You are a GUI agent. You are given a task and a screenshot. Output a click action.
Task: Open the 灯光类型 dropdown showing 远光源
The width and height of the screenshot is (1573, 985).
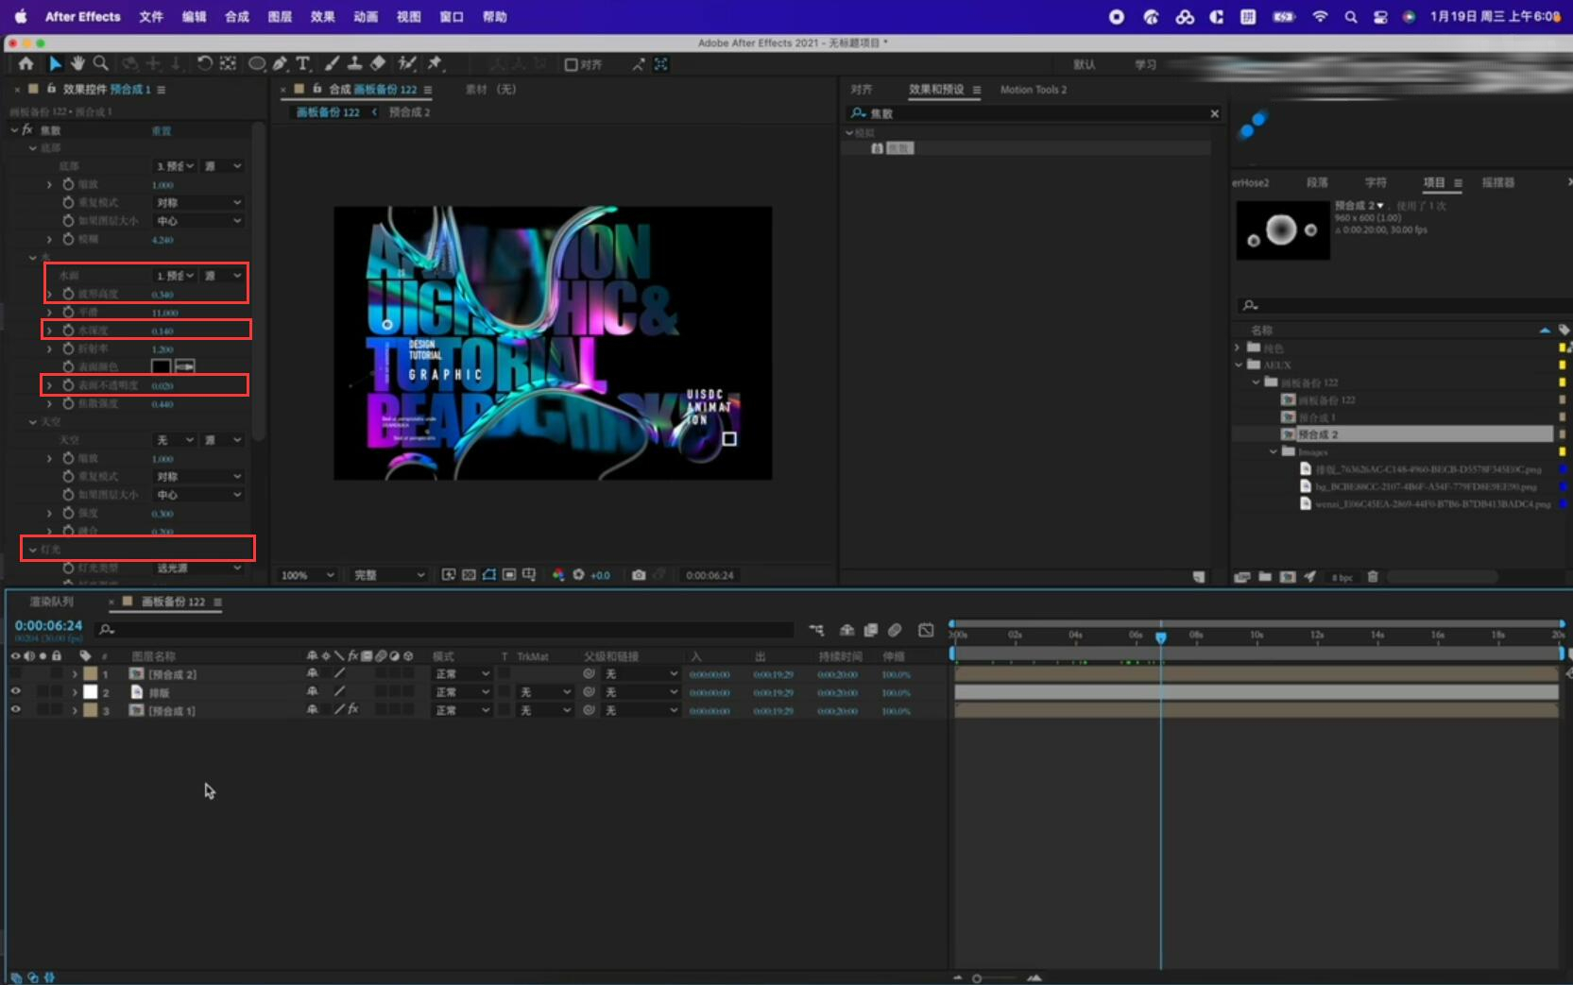tap(199, 568)
